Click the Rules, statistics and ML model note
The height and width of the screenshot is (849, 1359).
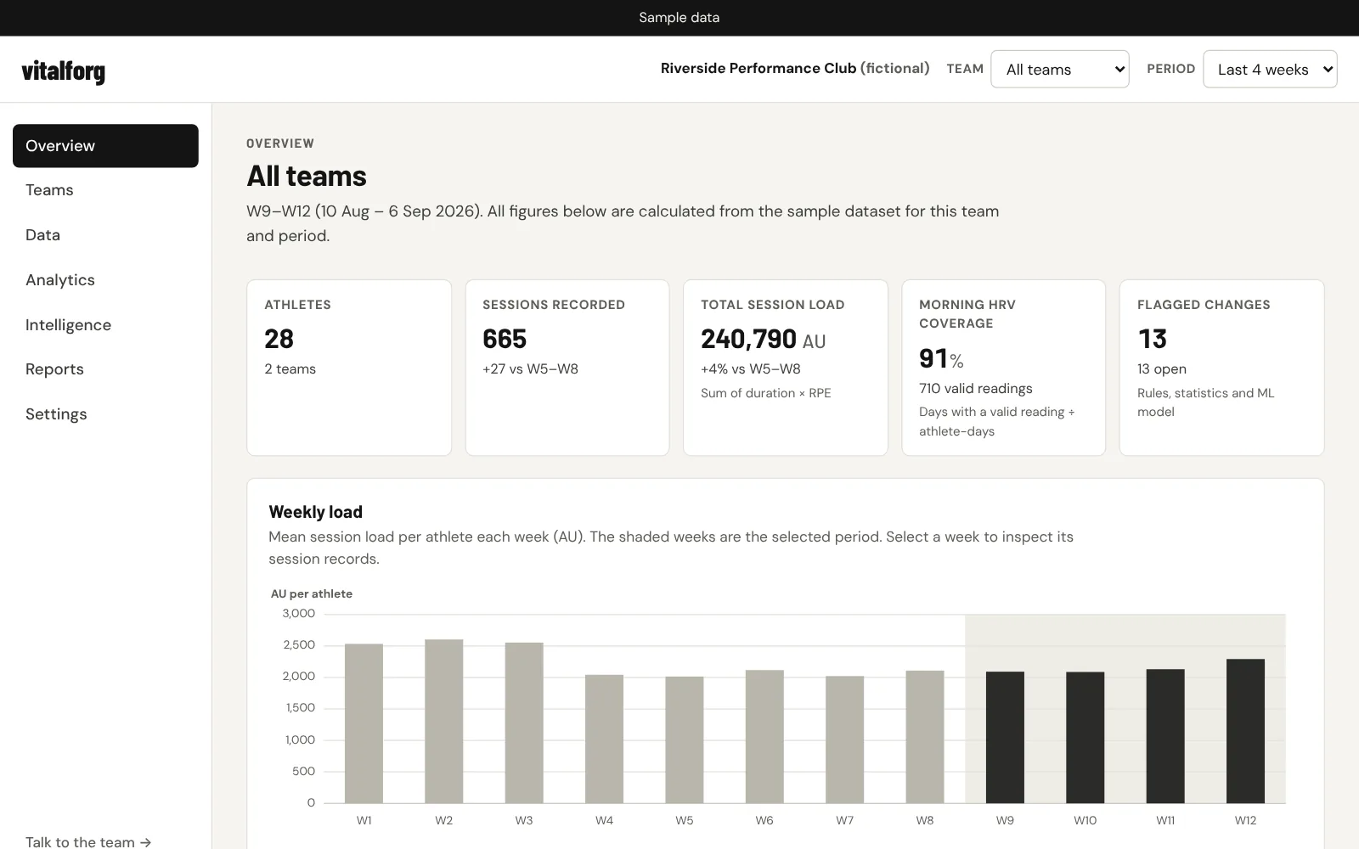pyautogui.click(x=1206, y=402)
